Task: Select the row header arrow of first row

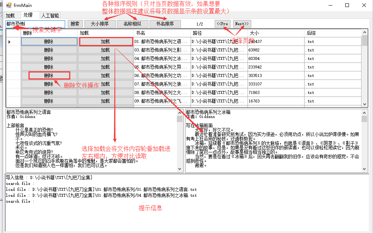Action: [13, 41]
